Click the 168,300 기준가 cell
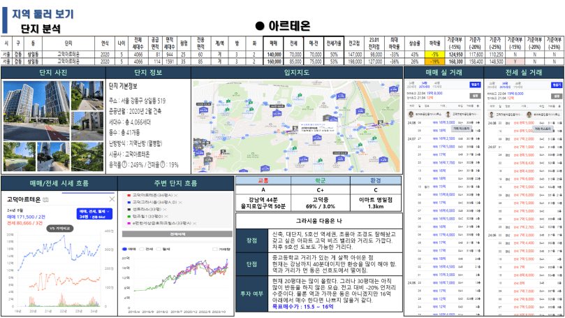The image size is (565, 318). pos(455,62)
